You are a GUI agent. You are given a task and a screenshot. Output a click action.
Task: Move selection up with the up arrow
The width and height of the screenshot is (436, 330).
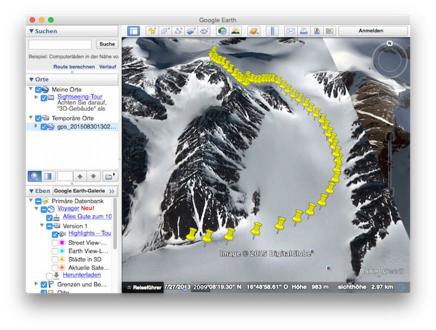80,176
